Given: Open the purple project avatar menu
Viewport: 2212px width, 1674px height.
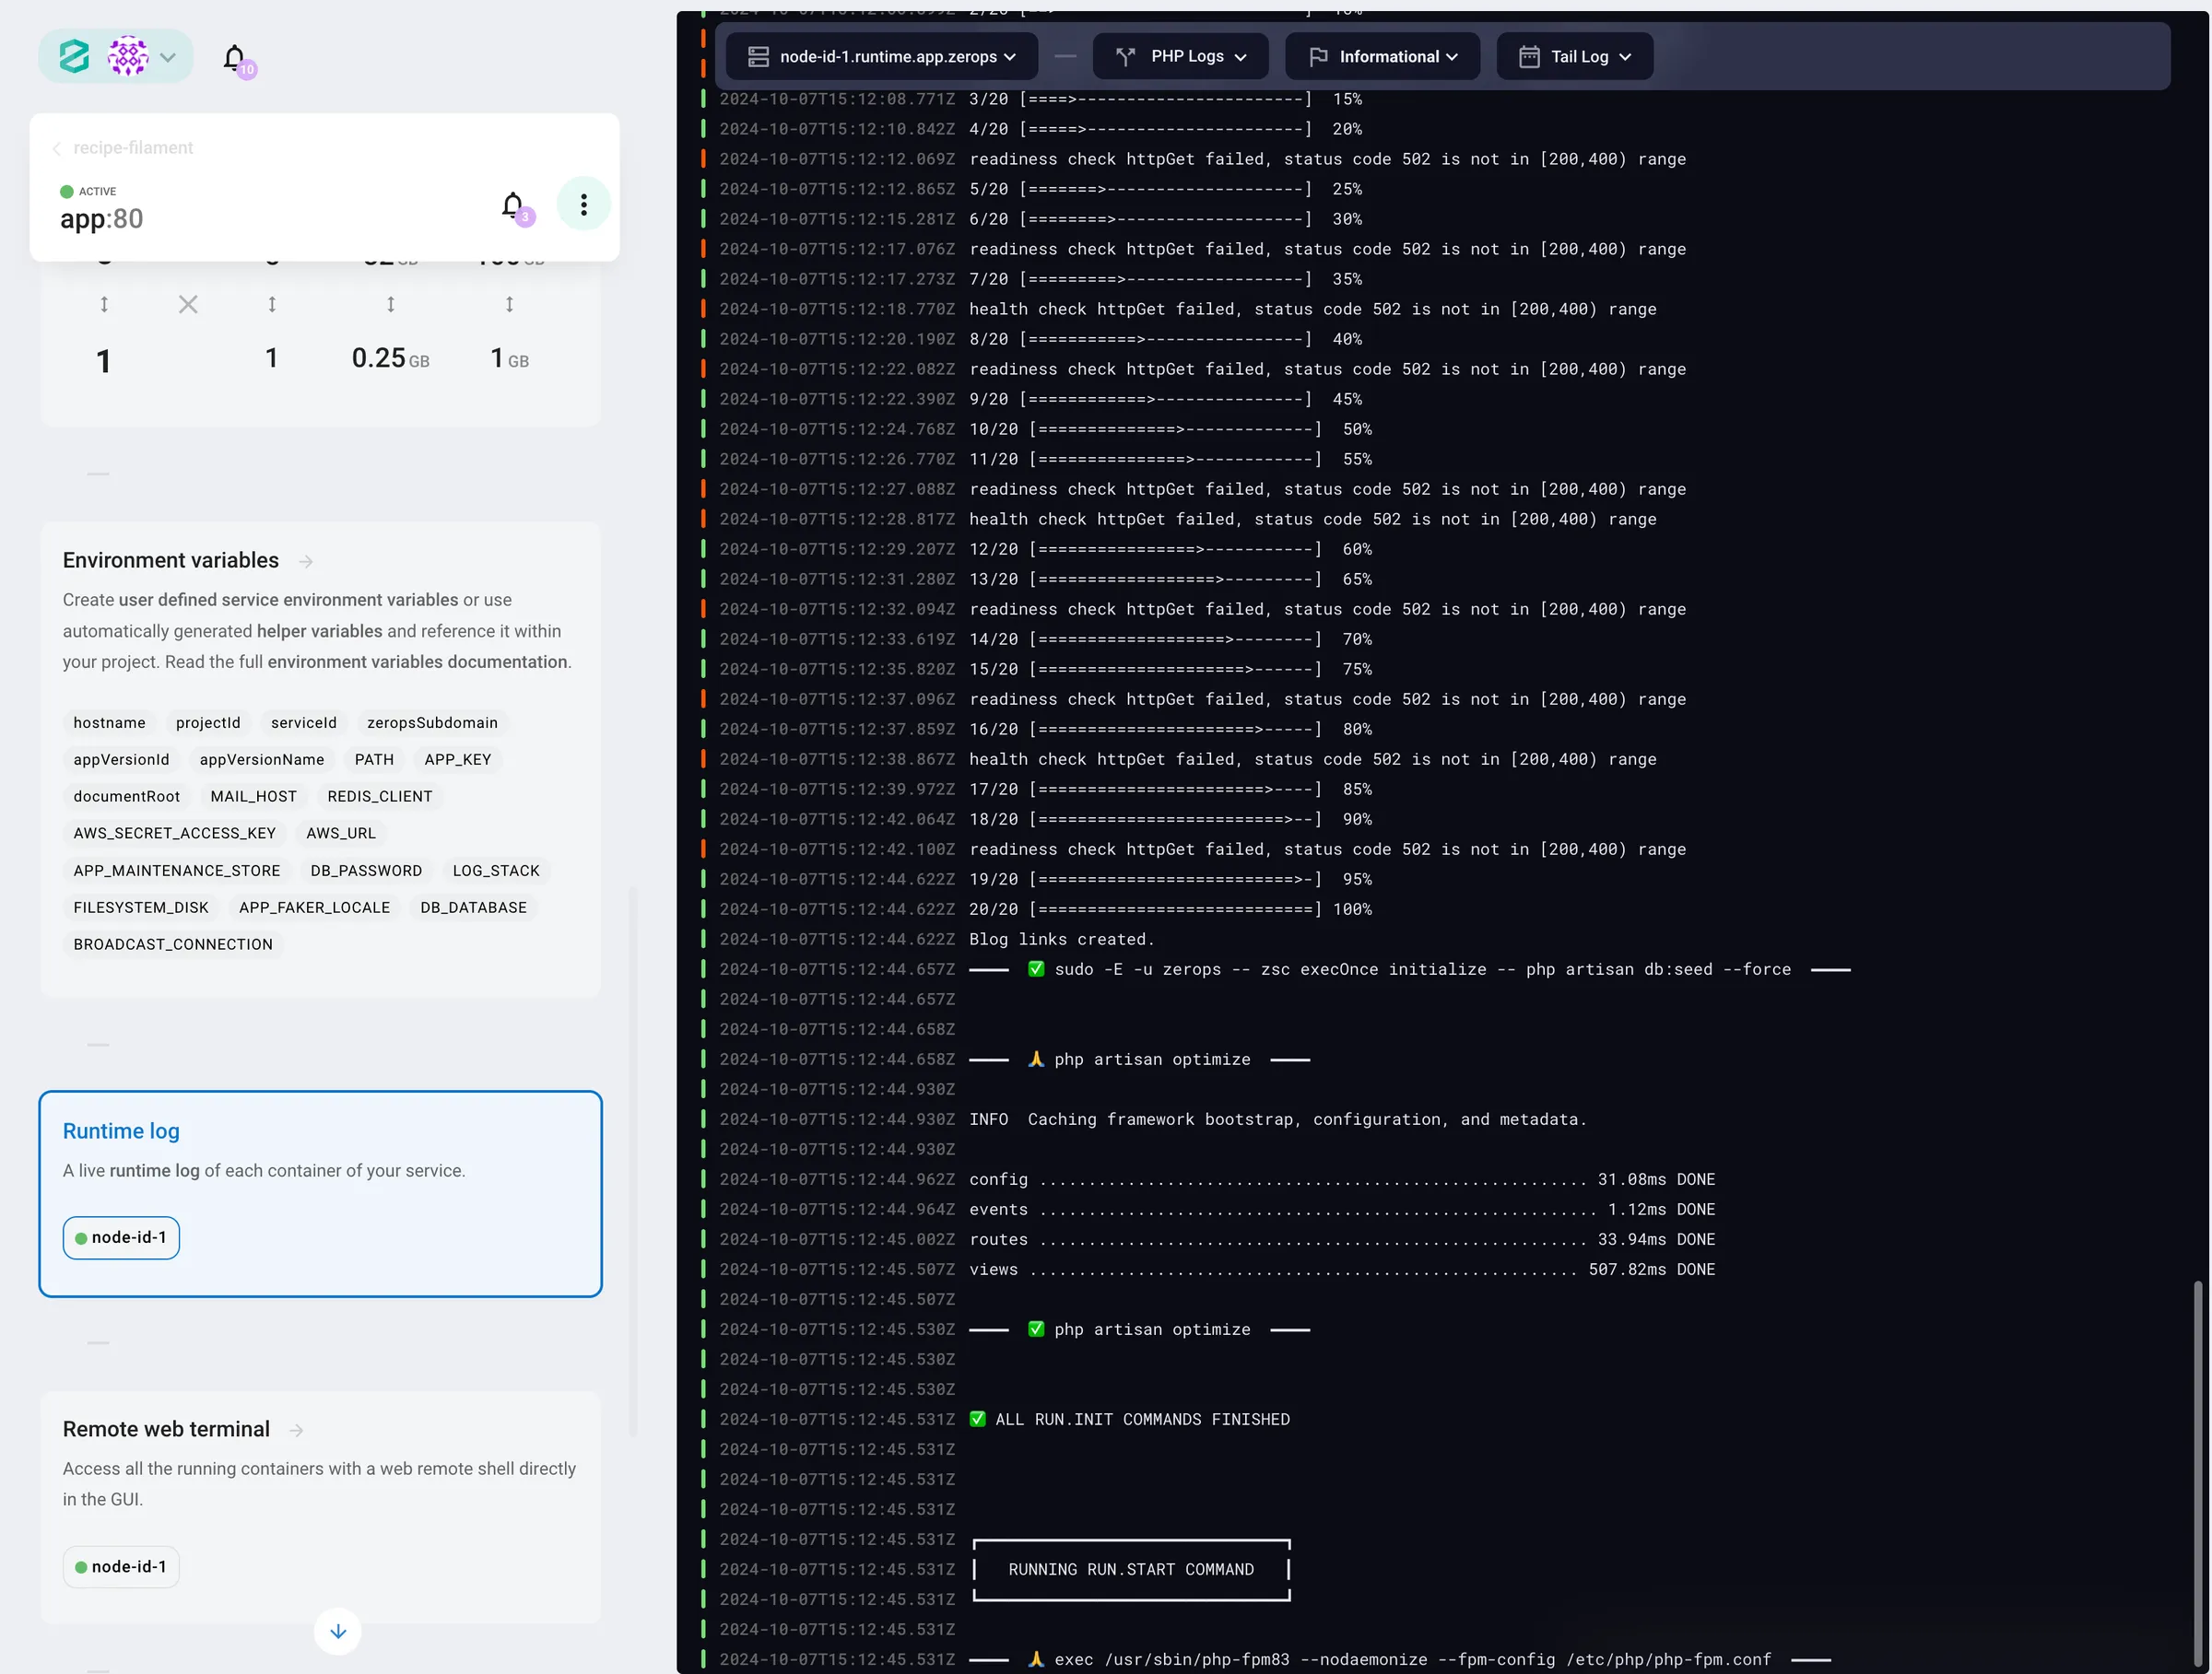Looking at the screenshot, I should tap(128, 57).
